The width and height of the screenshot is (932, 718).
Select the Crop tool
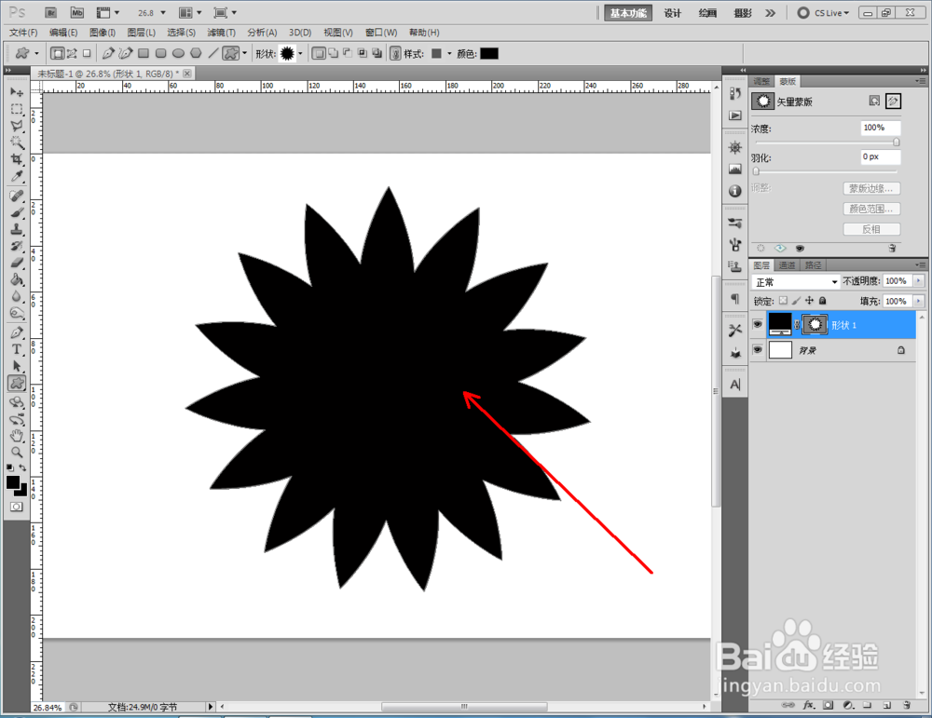tap(17, 159)
